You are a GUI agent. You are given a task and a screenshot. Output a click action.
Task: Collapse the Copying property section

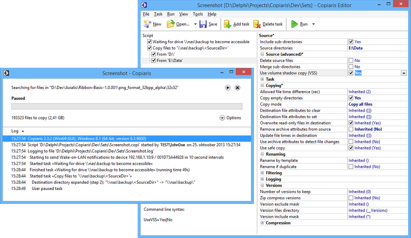[x=262, y=85]
